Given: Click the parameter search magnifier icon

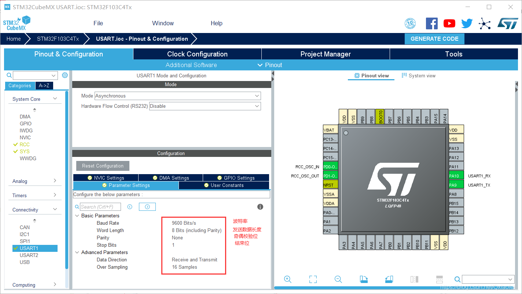Looking at the screenshot, I should point(77,207).
